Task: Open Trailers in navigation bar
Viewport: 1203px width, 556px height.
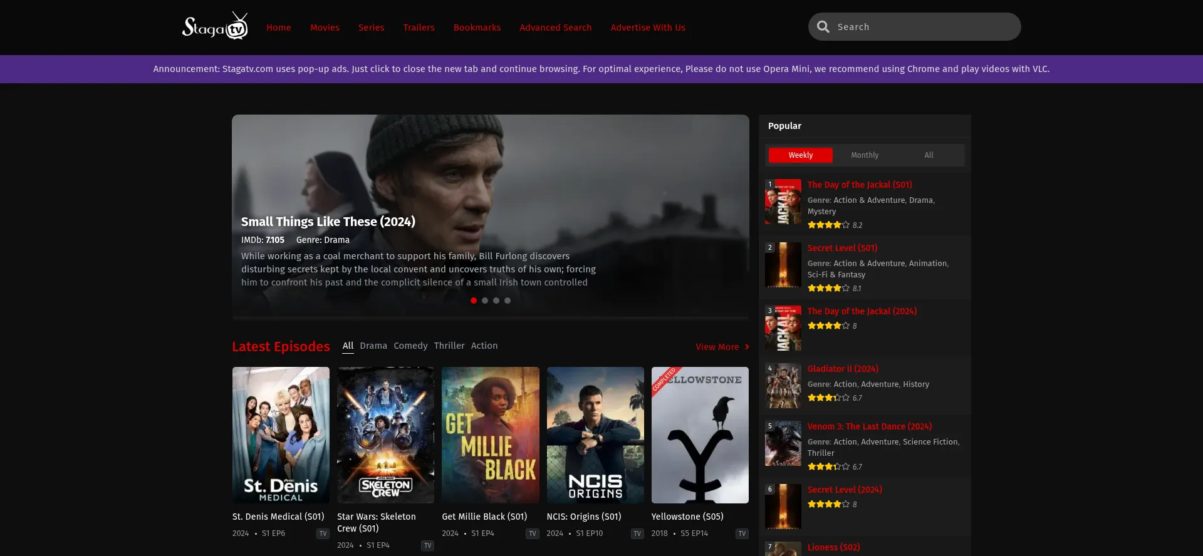Action: 419,28
